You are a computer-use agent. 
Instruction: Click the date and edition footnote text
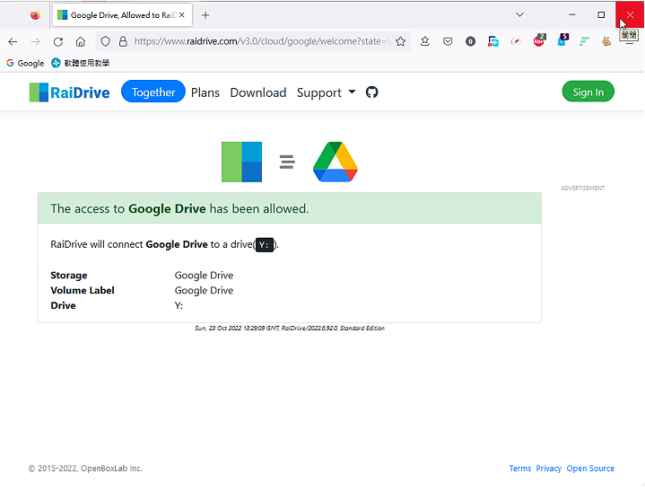pos(290,328)
